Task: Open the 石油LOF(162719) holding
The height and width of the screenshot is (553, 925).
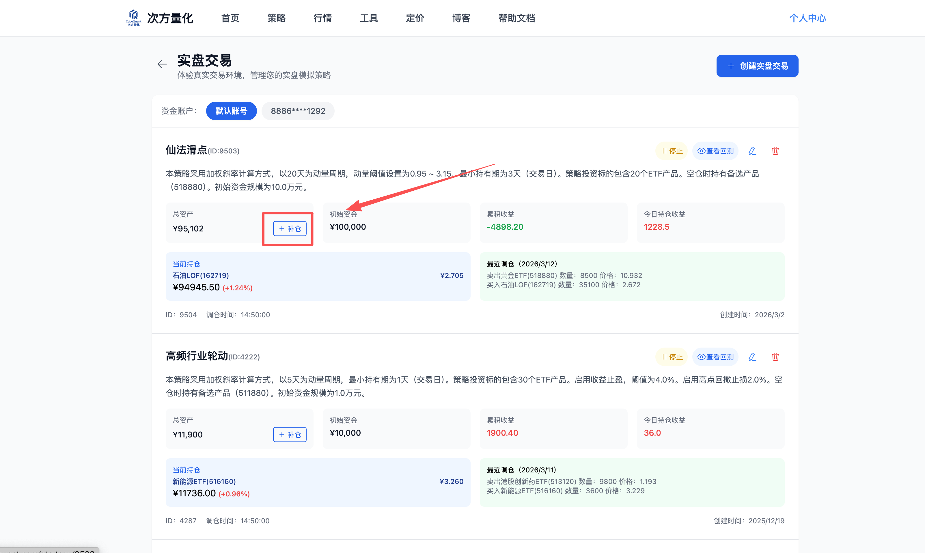Action: click(x=201, y=275)
